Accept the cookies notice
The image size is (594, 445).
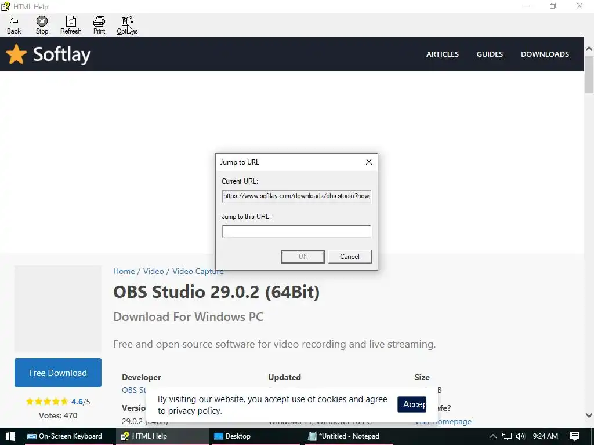tap(412, 404)
